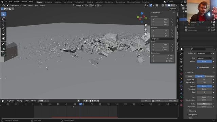Switch to solid viewport shading
The width and height of the screenshot is (217, 122).
click(x=169, y=5)
